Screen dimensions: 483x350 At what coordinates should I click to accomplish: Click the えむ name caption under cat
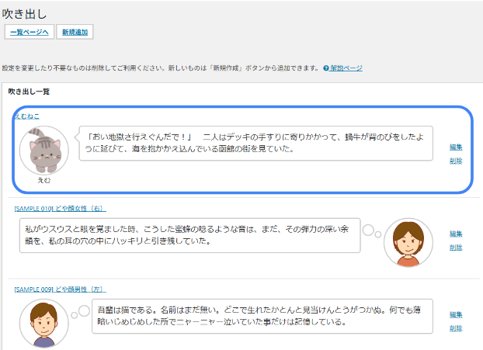[x=43, y=179]
